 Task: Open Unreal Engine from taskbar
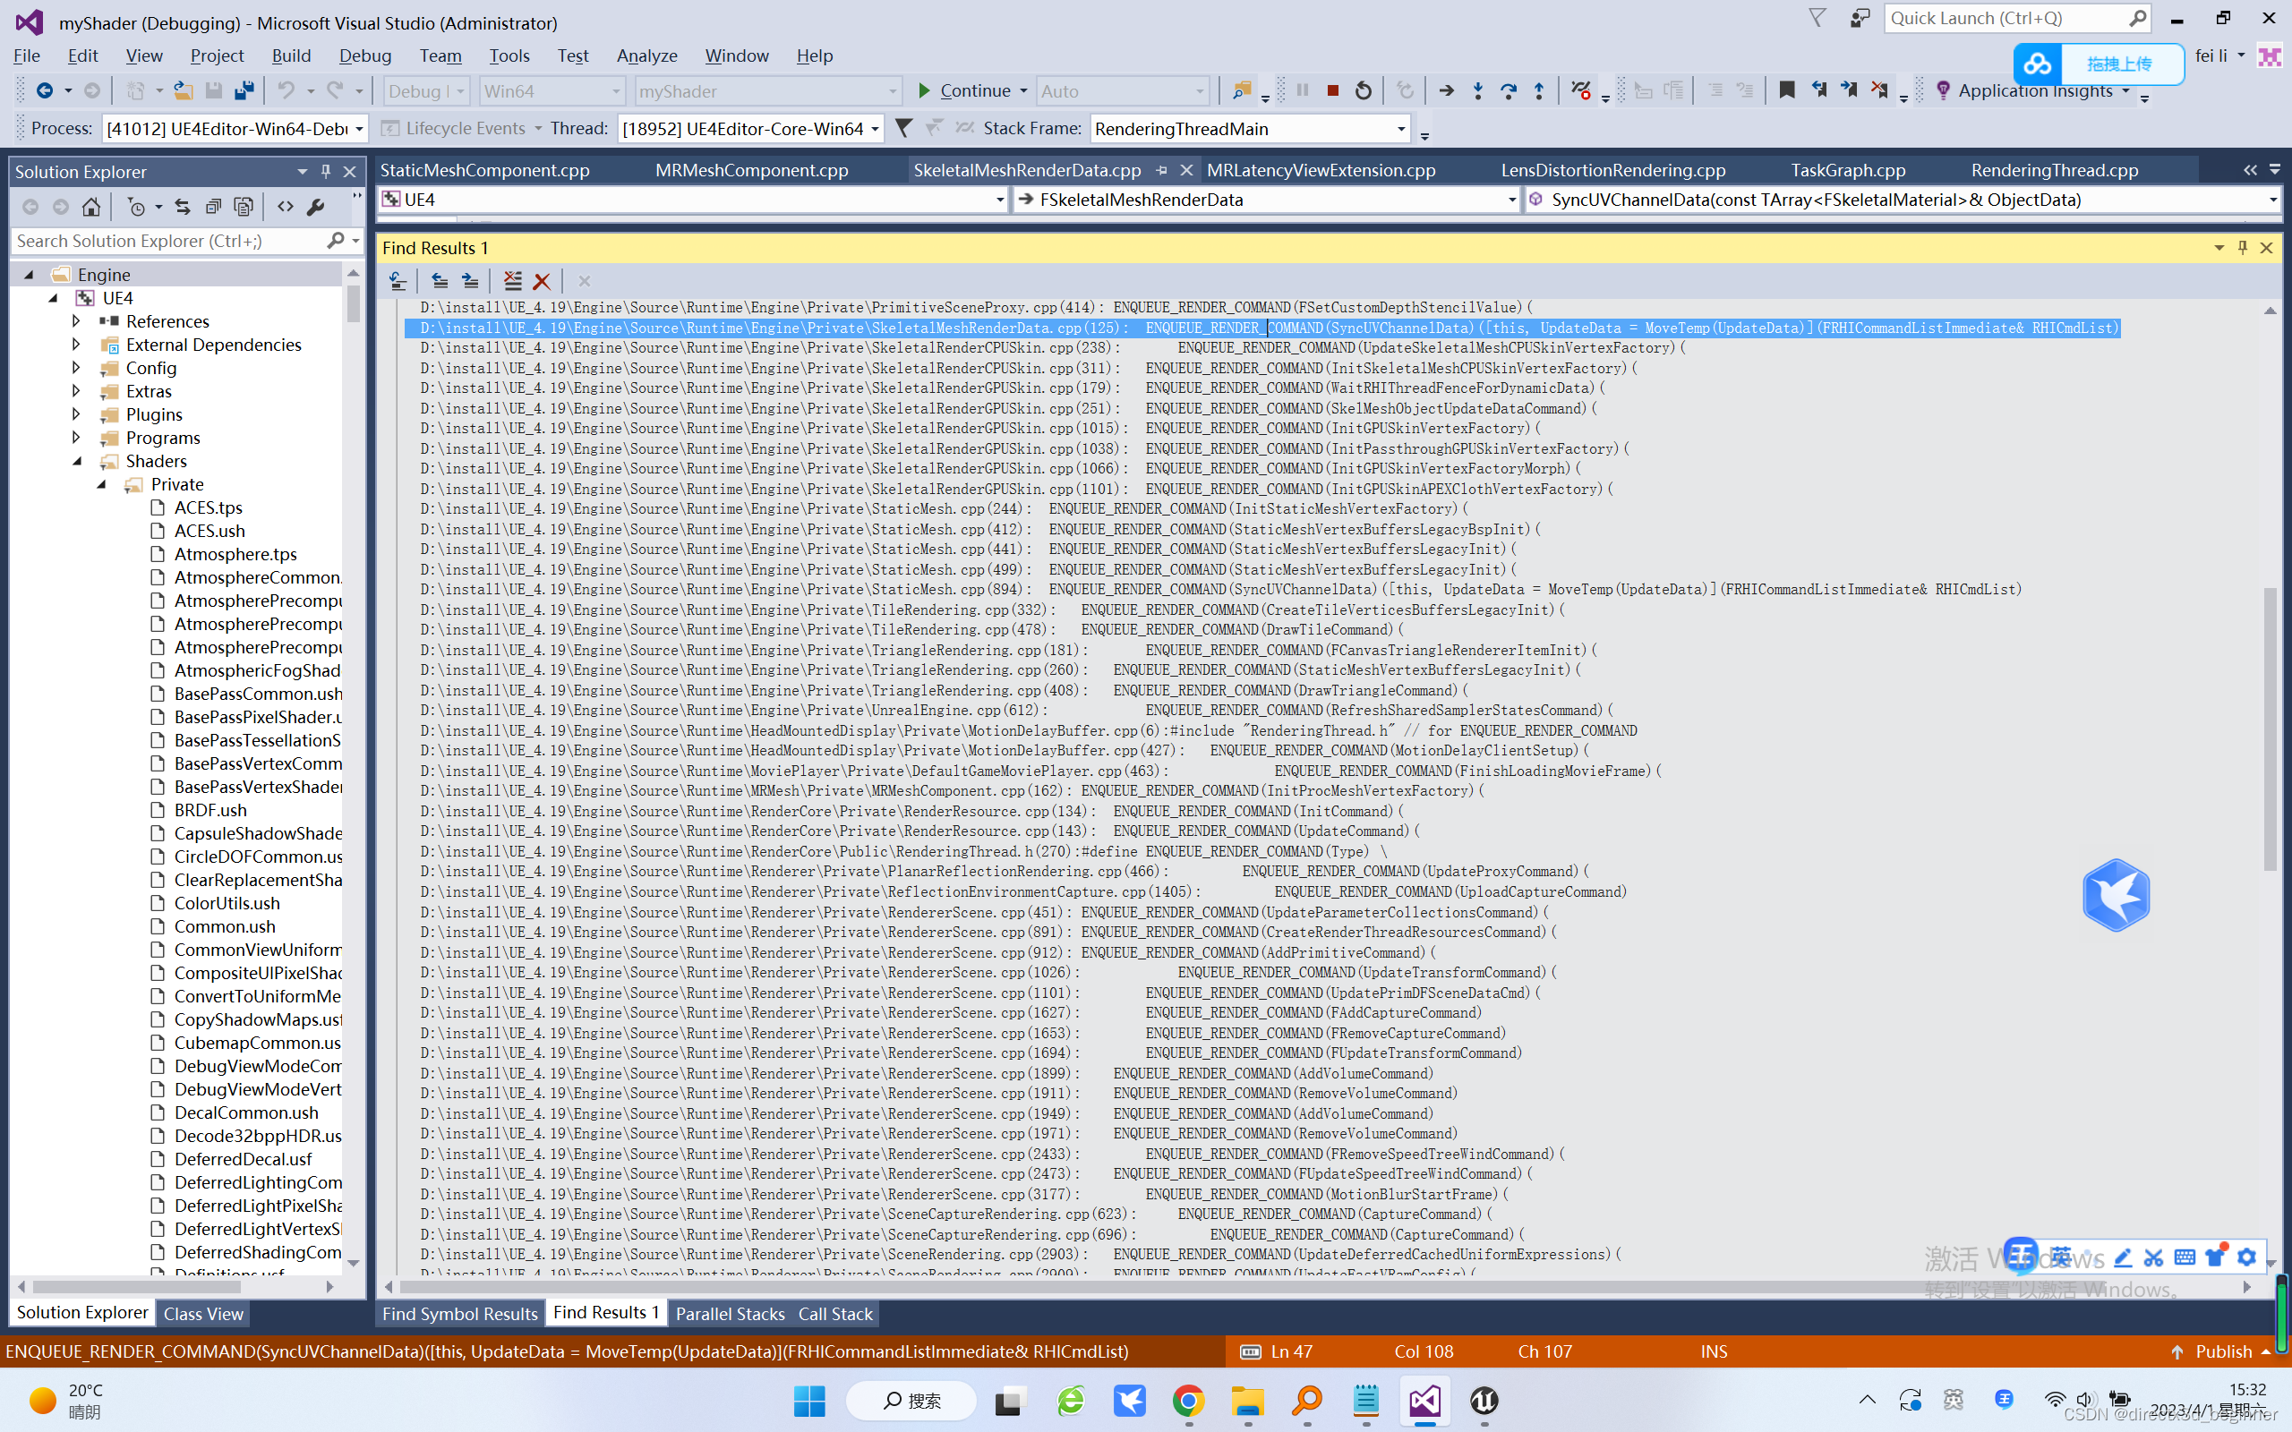(1484, 1400)
